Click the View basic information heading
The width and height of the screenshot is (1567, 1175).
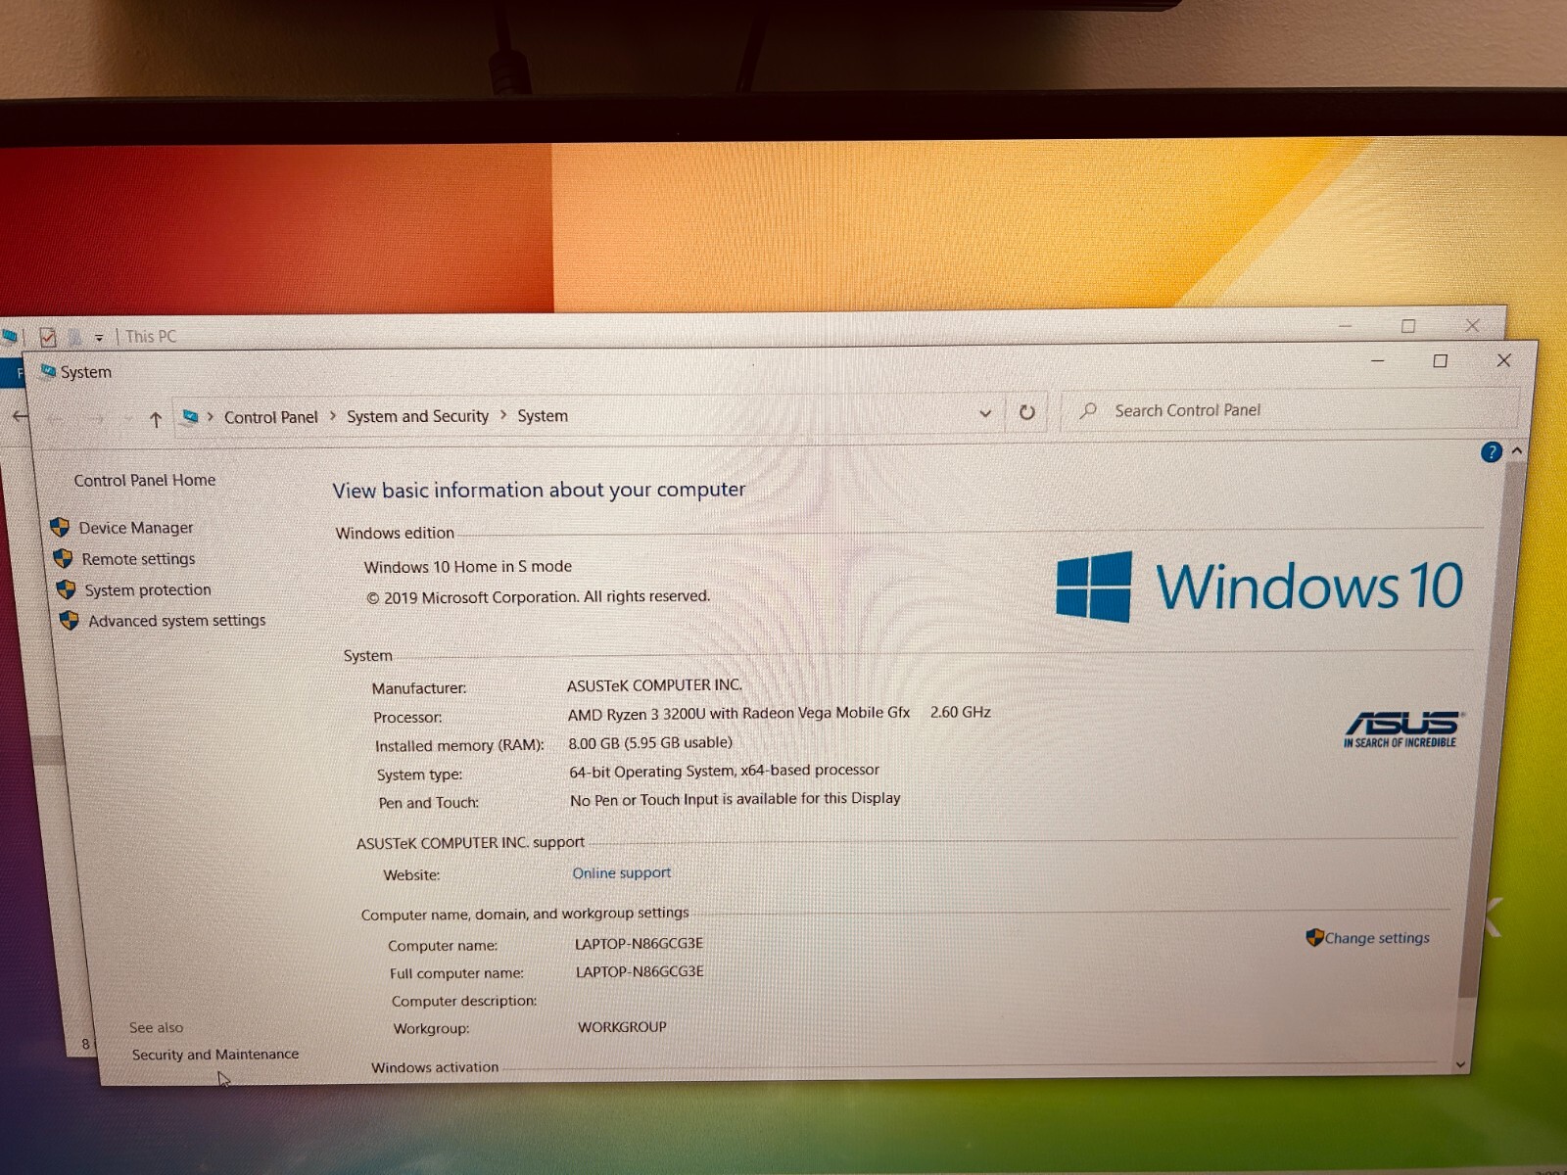click(539, 490)
